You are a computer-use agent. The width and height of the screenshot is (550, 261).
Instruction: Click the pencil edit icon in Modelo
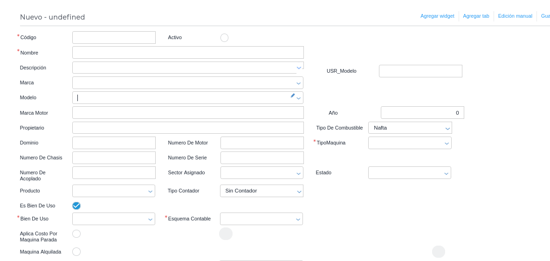tap(293, 96)
